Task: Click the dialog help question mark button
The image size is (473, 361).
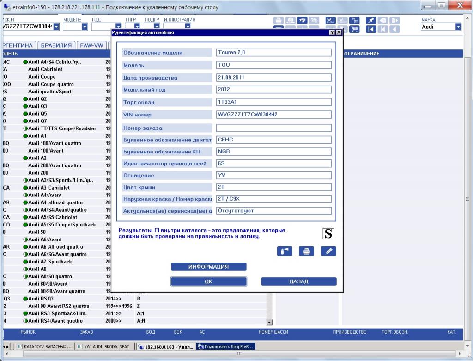Action: [x=332, y=32]
